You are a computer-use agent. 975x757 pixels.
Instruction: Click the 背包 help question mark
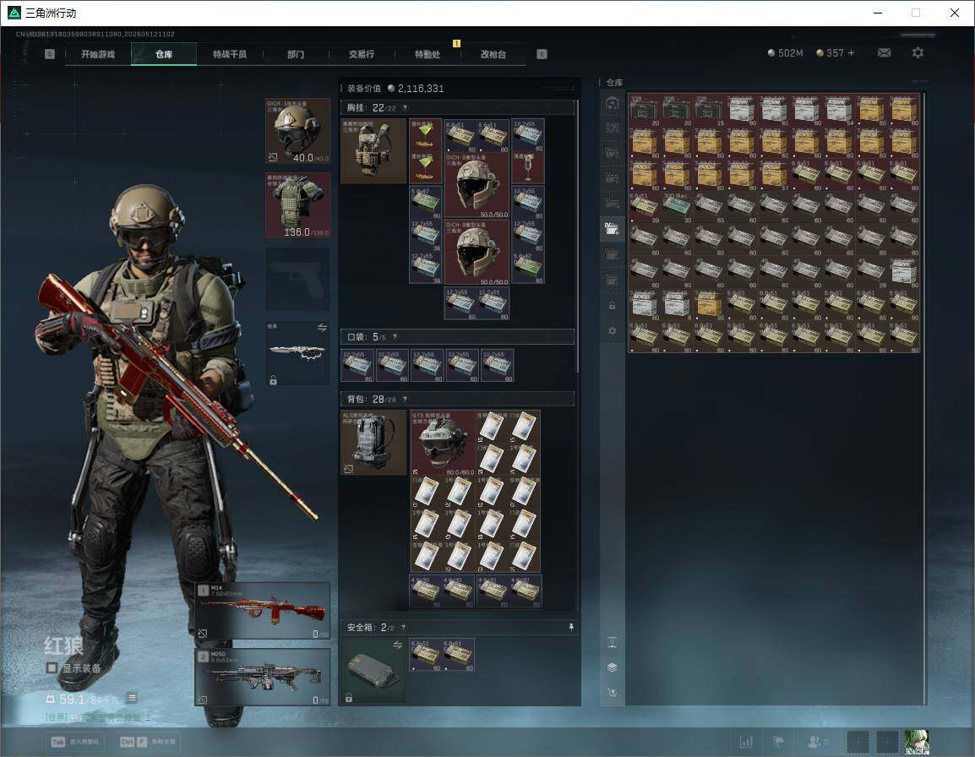pos(405,399)
